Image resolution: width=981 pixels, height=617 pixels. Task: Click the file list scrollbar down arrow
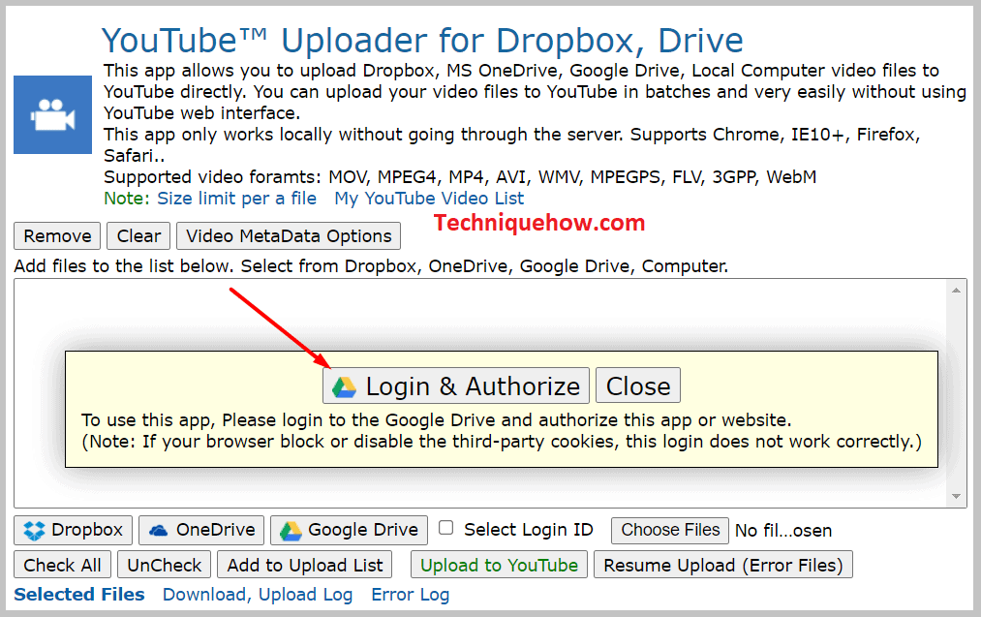[956, 496]
